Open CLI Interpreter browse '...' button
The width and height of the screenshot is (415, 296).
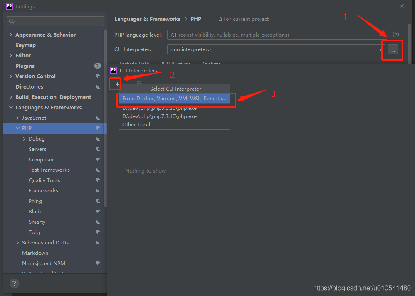[x=393, y=50]
